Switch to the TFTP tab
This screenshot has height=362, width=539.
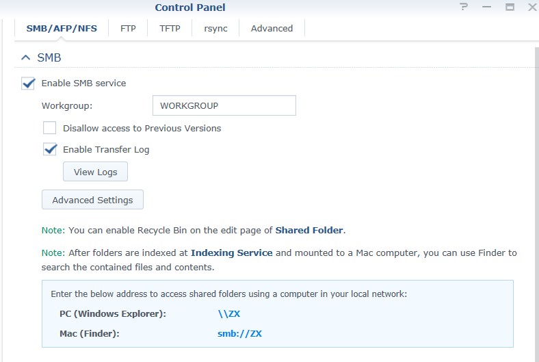170,28
